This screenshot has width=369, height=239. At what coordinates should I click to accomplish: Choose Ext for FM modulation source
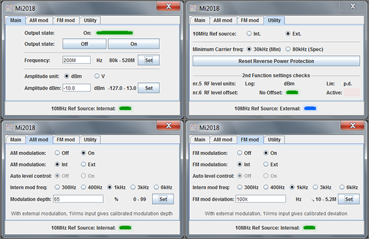tap(266, 164)
